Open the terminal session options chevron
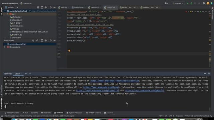 (x=30, y=74)
